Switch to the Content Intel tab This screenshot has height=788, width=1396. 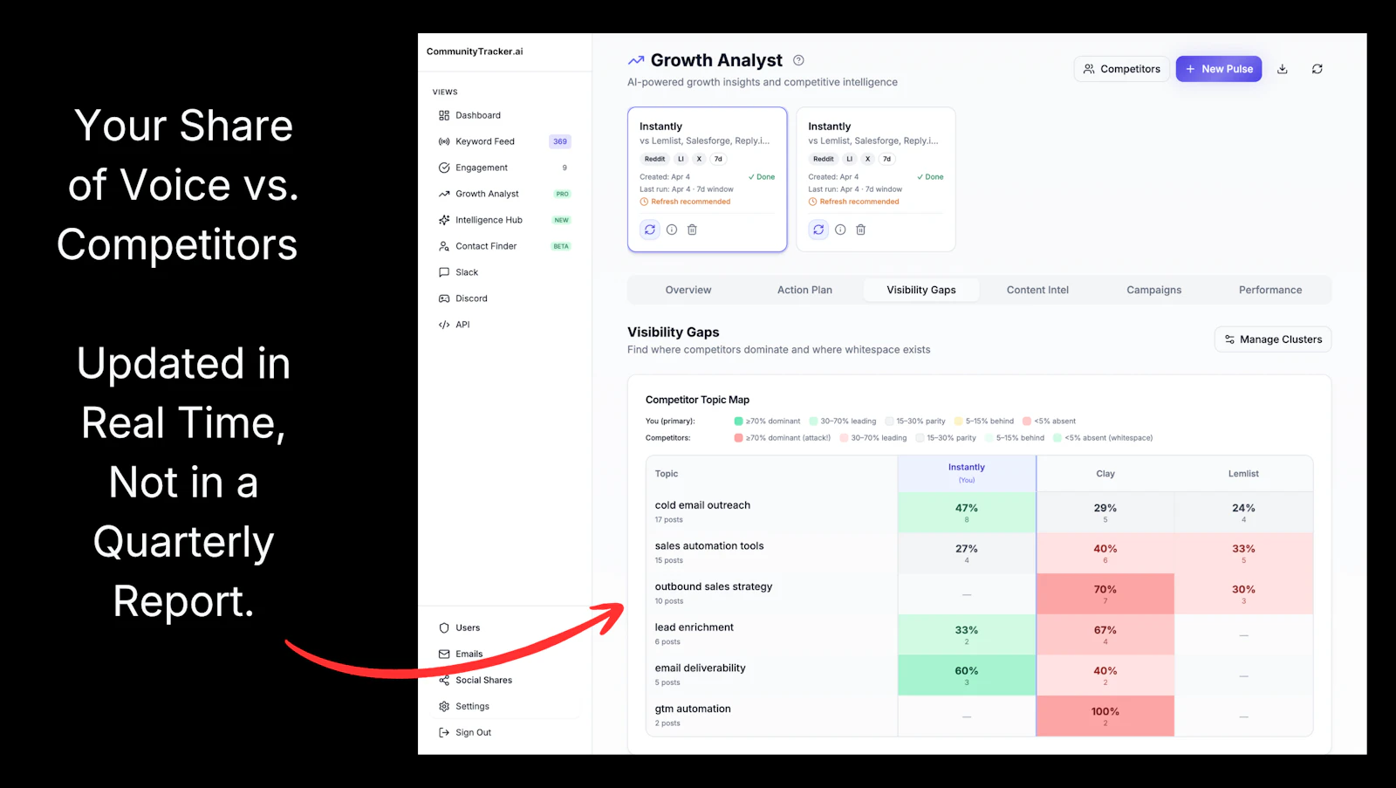(1037, 289)
